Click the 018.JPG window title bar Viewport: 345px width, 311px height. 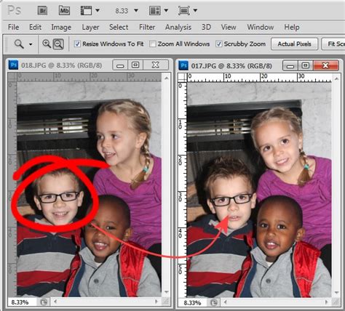click(x=62, y=65)
